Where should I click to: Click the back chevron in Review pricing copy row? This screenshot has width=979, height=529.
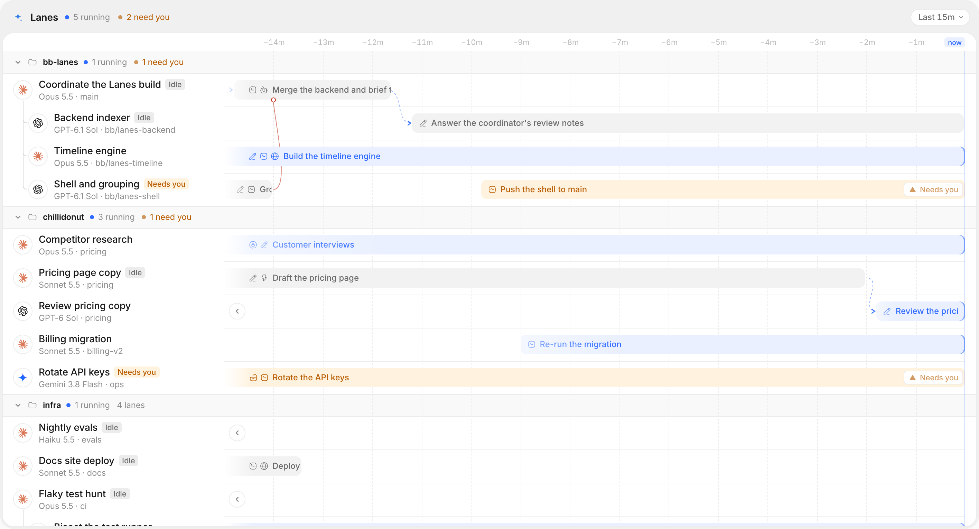coord(237,311)
